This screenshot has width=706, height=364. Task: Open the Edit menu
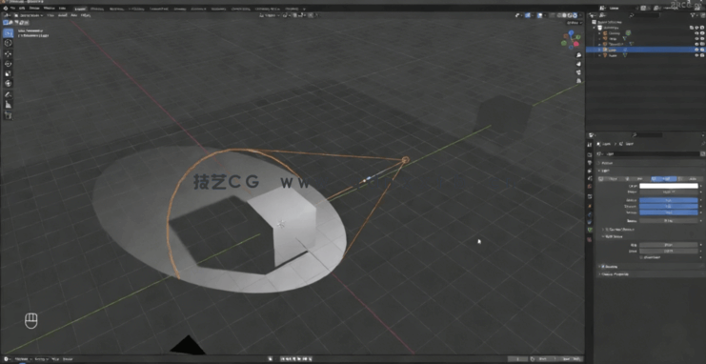22,9
